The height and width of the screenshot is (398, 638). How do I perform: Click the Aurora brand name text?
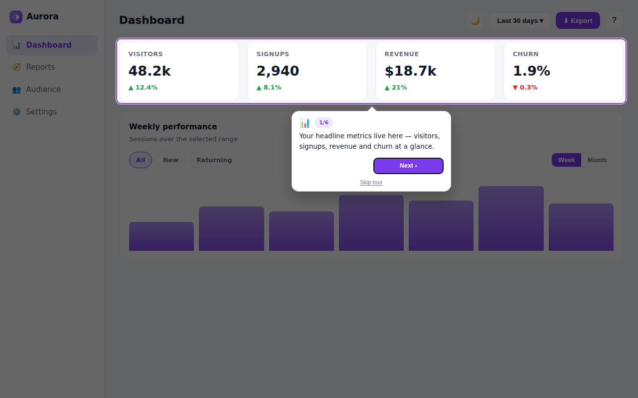tap(42, 16)
